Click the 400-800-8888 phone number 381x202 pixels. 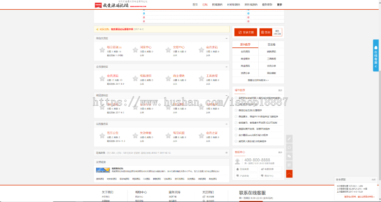257,160
